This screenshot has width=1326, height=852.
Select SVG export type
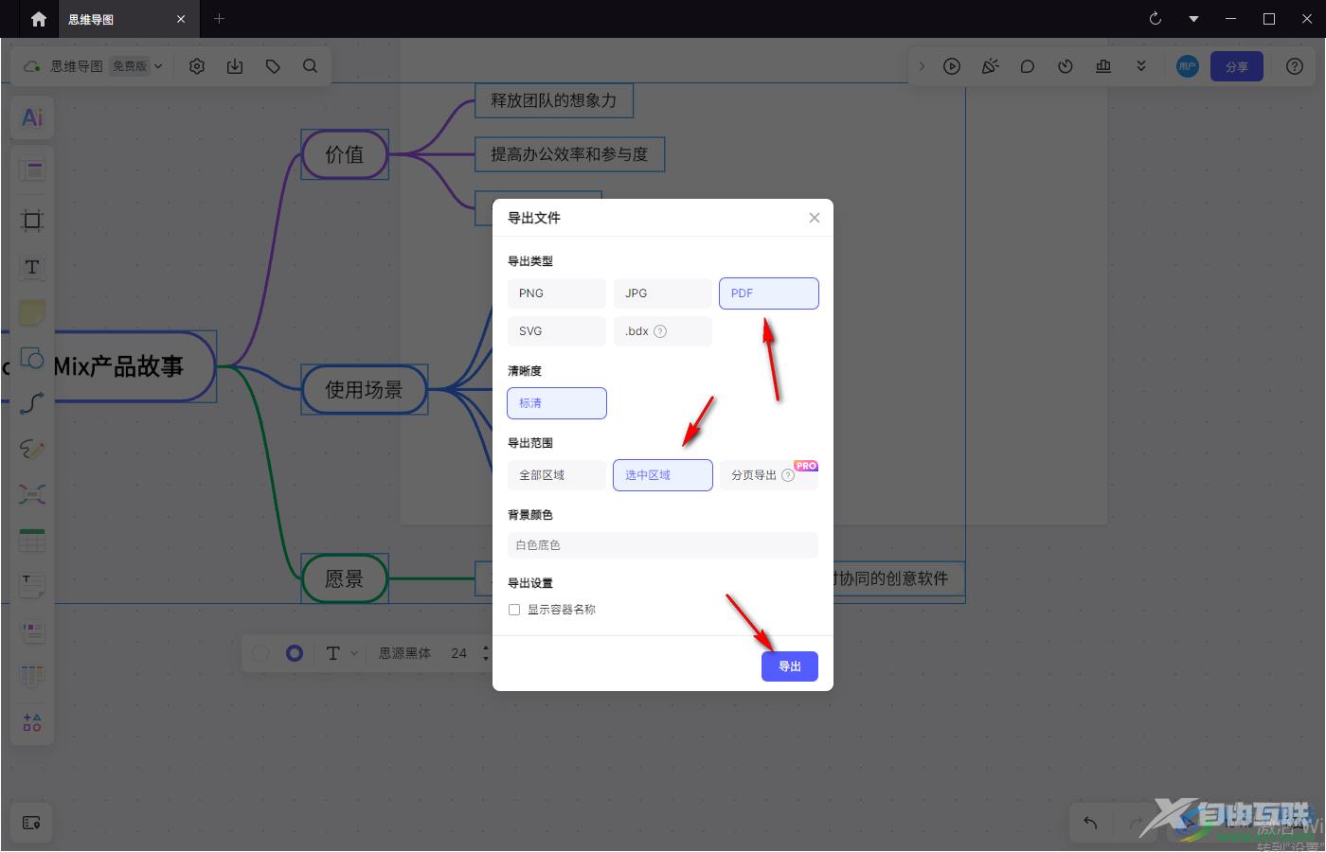coord(557,331)
